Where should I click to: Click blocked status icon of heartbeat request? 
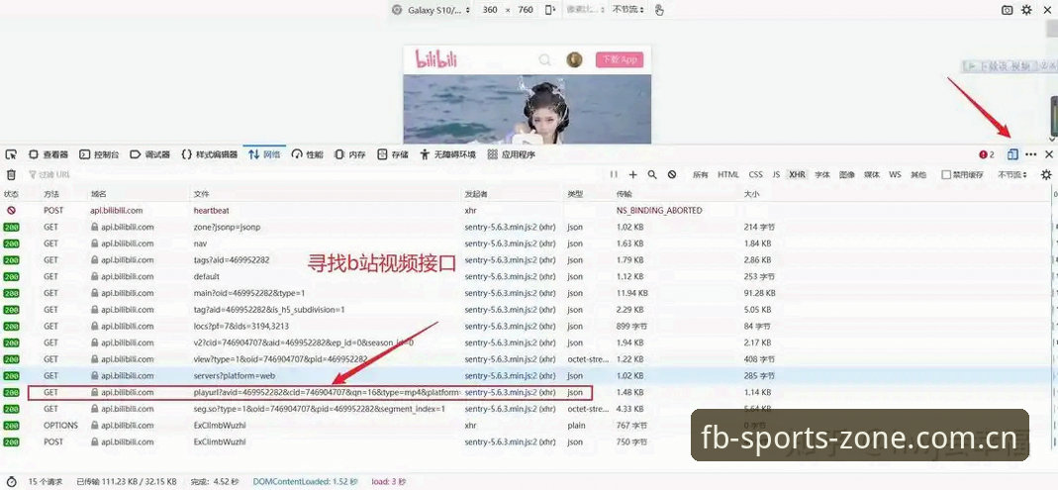11,211
